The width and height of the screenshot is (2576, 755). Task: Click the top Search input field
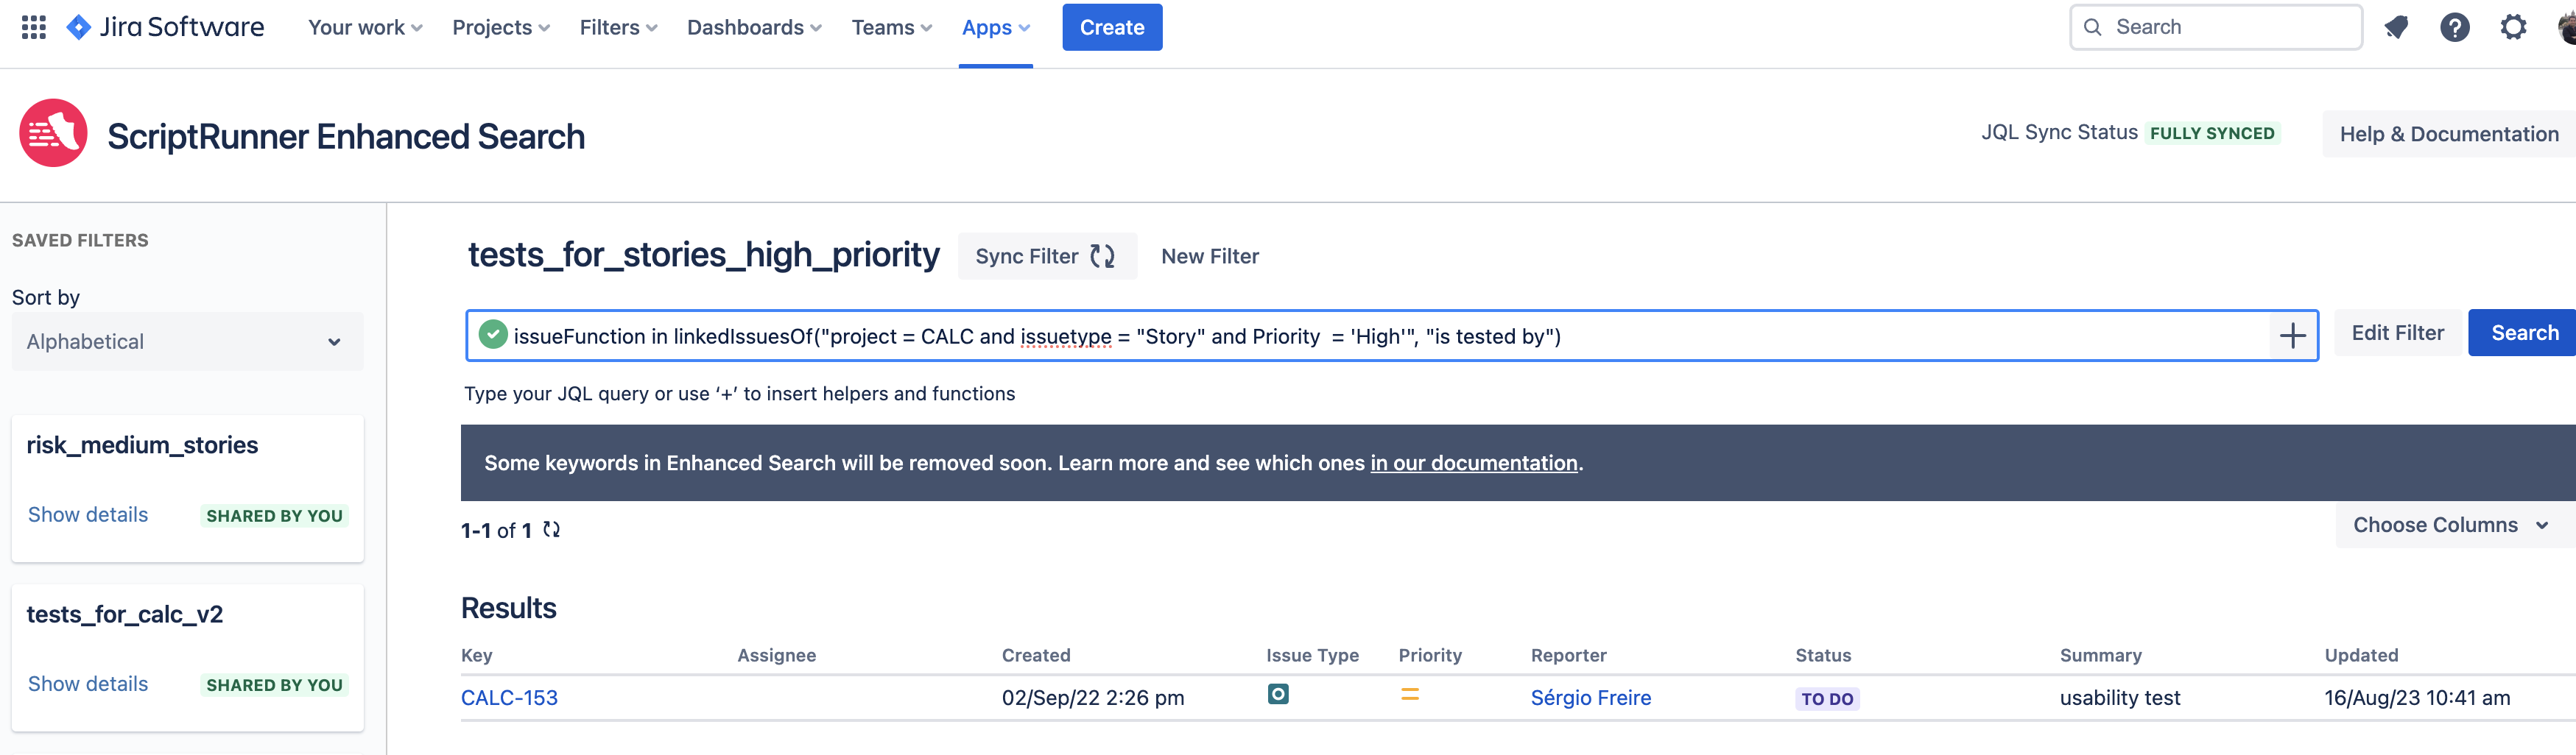tap(2215, 27)
